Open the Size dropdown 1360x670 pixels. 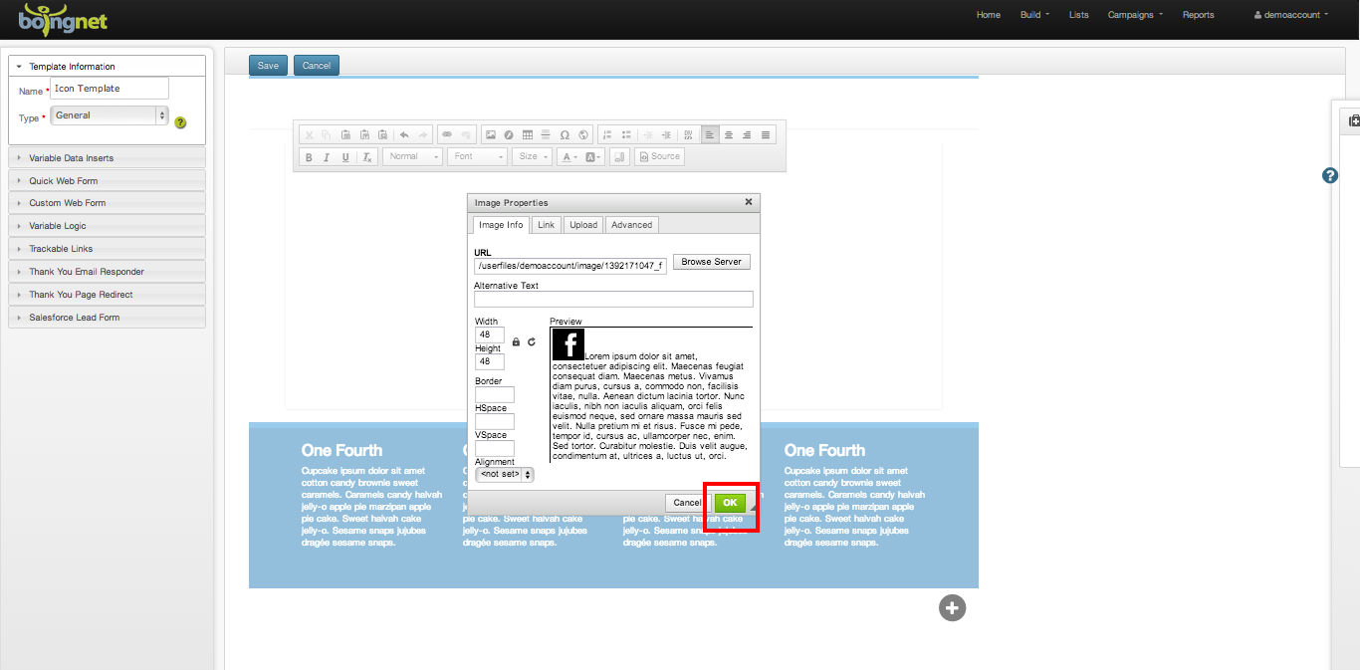pyautogui.click(x=533, y=156)
